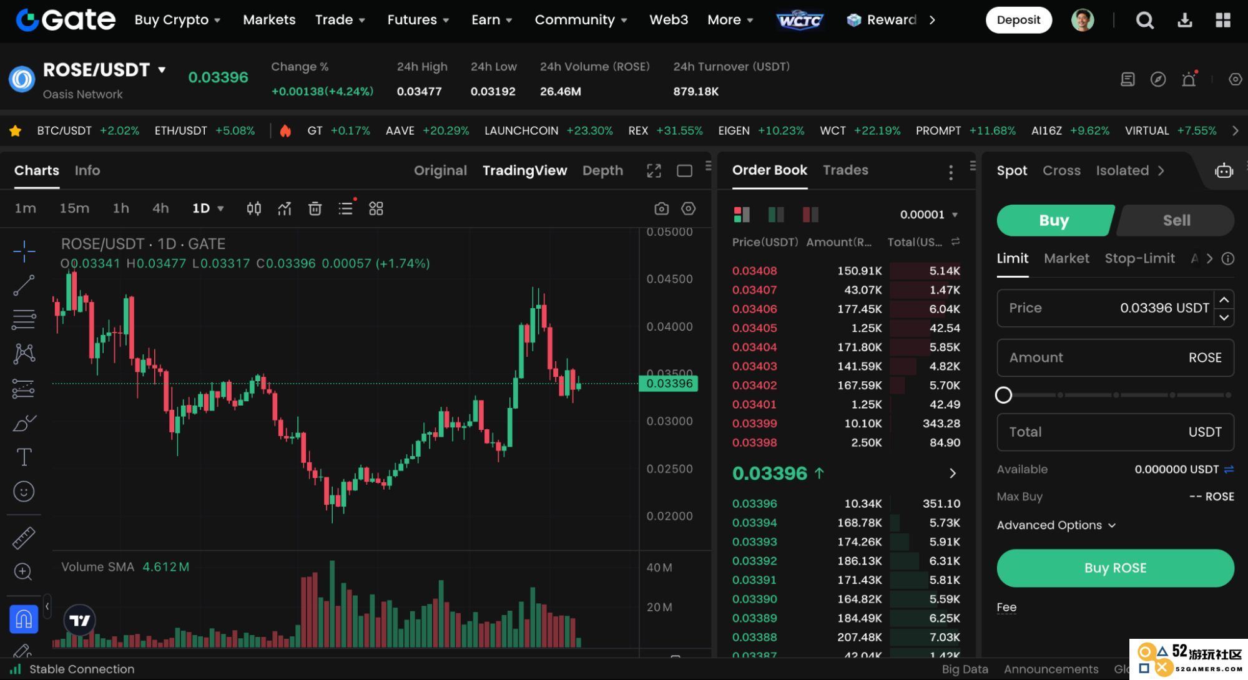The width and height of the screenshot is (1248, 680).
Task: Switch to the Buy side toggle
Action: coord(1054,220)
